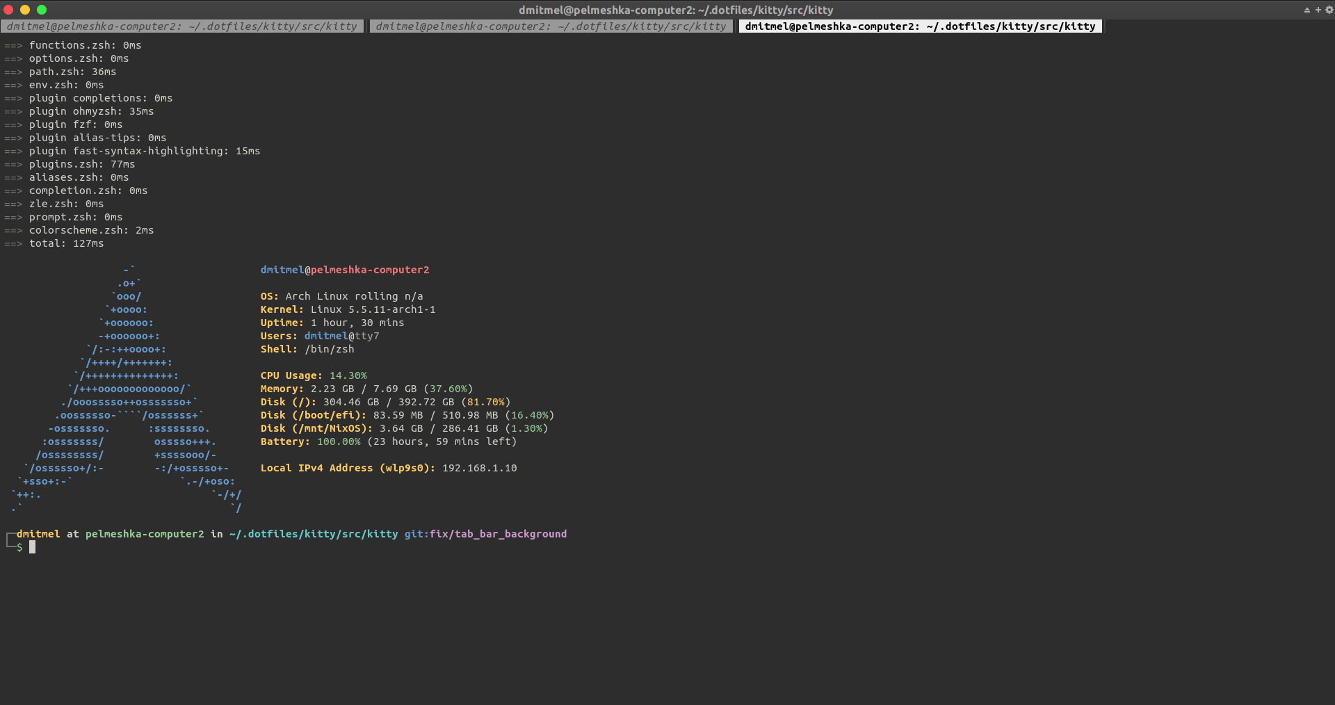Screen dimensions: 1335x705
Task: Click the 'Shell: /bin/zsh' line
Action: [x=307, y=349]
